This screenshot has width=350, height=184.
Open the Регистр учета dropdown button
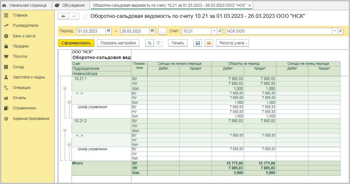[232, 43]
